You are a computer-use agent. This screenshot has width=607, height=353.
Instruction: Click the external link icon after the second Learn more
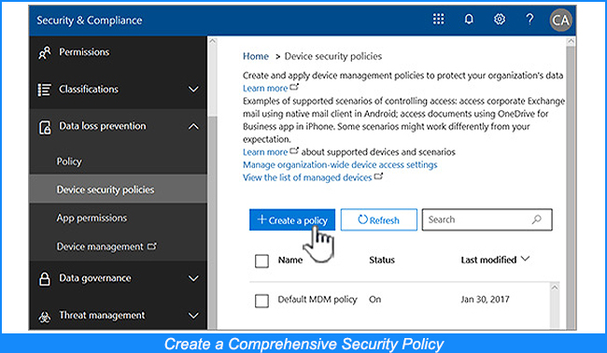click(294, 150)
